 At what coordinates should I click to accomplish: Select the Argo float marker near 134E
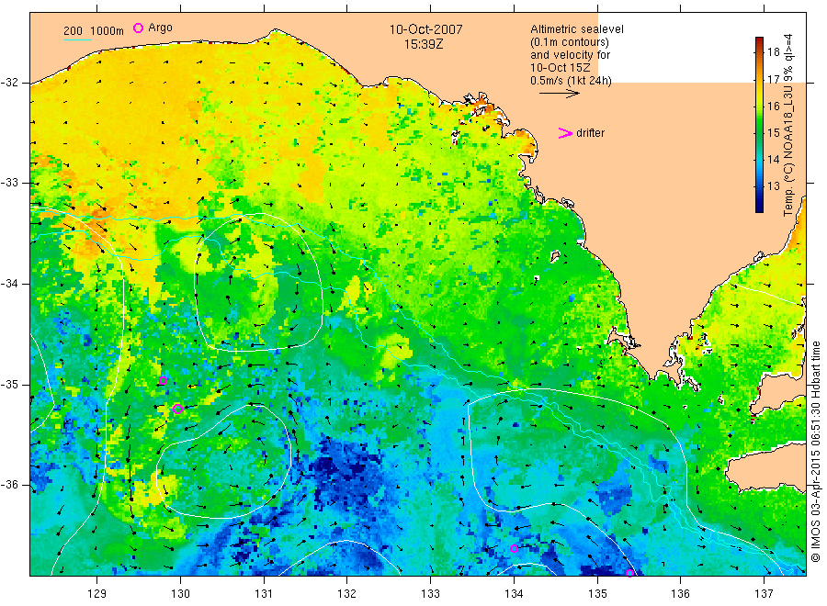click(x=515, y=548)
